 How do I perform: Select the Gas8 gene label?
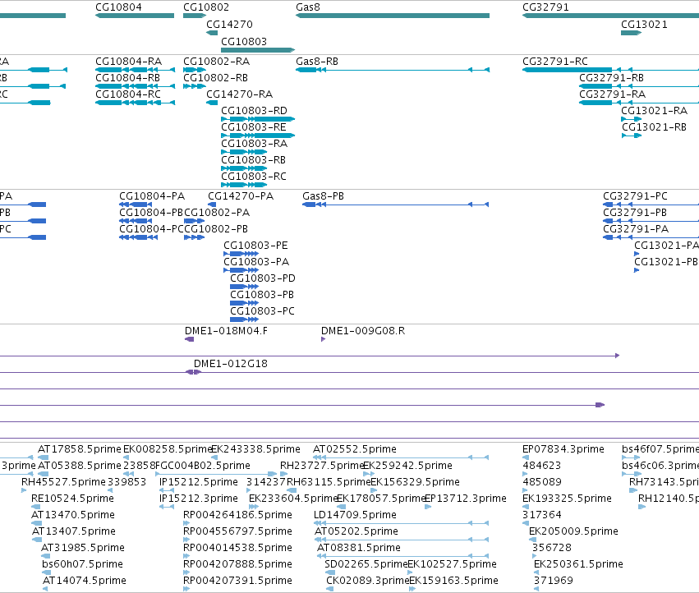coord(308,7)
